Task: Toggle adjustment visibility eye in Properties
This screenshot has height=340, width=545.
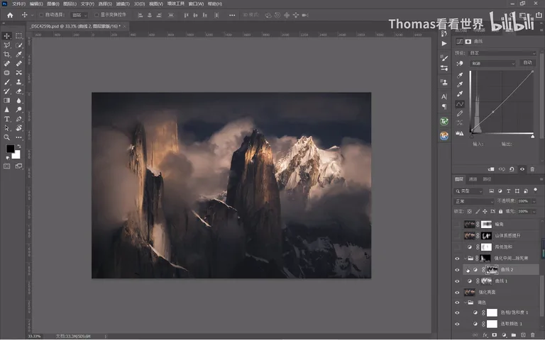Action: click(x=522, y=169)
